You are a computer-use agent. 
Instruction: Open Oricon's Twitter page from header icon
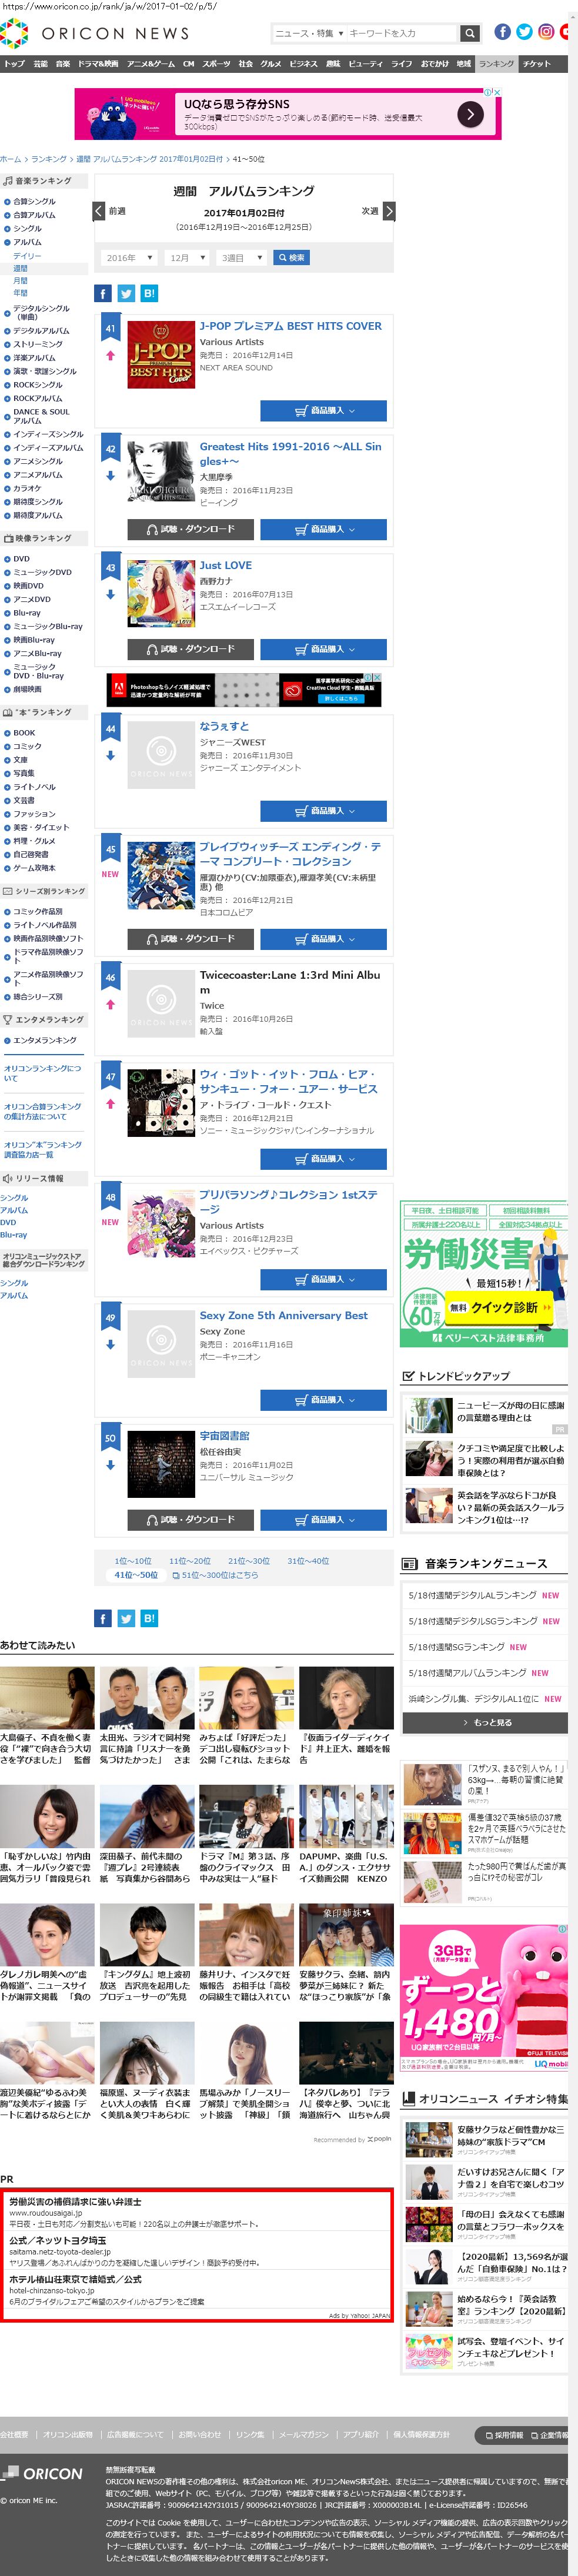[525, 32]
